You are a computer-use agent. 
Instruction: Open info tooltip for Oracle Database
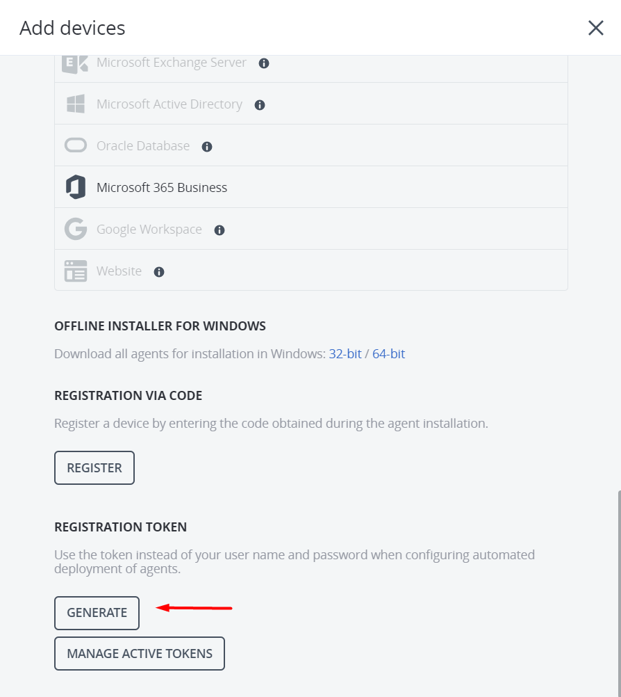(206, 146)
